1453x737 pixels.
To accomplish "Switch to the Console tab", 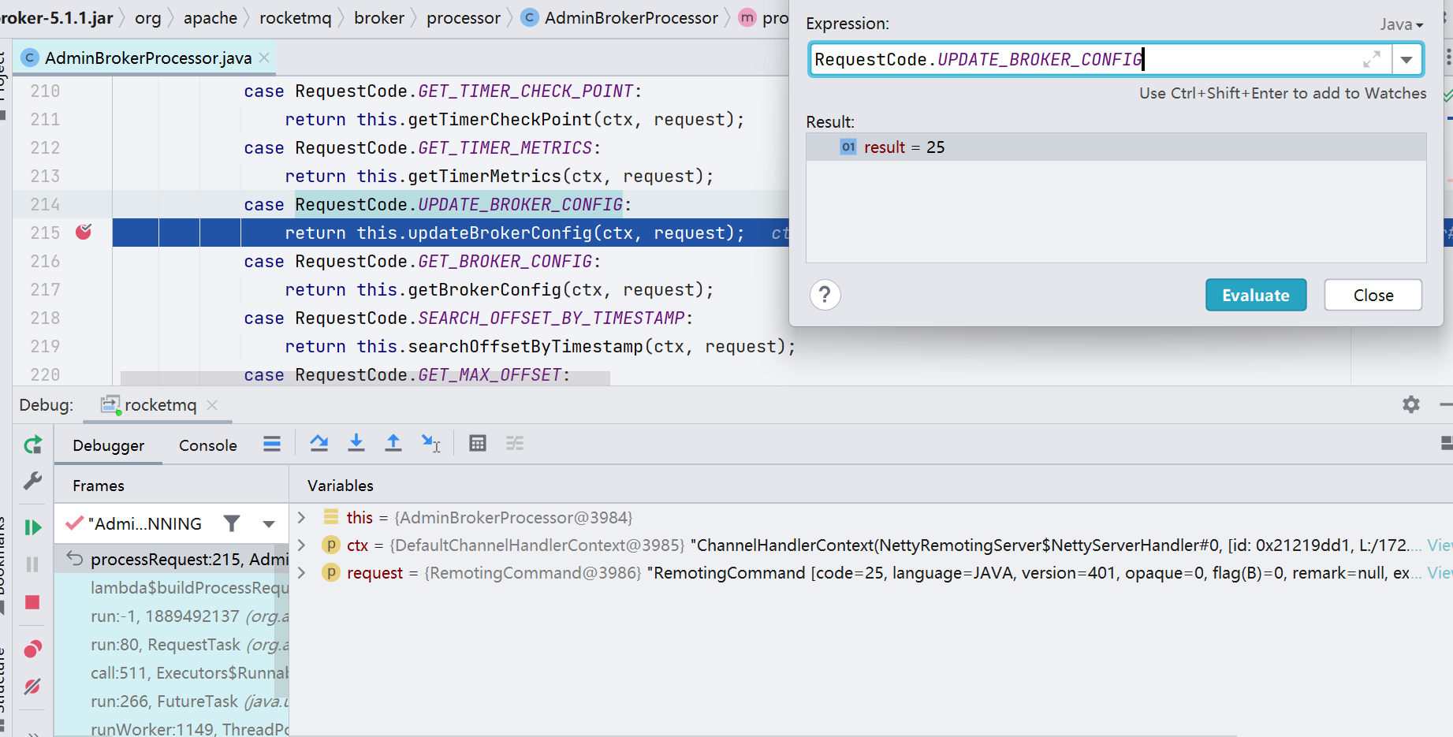I will point(207,445).
